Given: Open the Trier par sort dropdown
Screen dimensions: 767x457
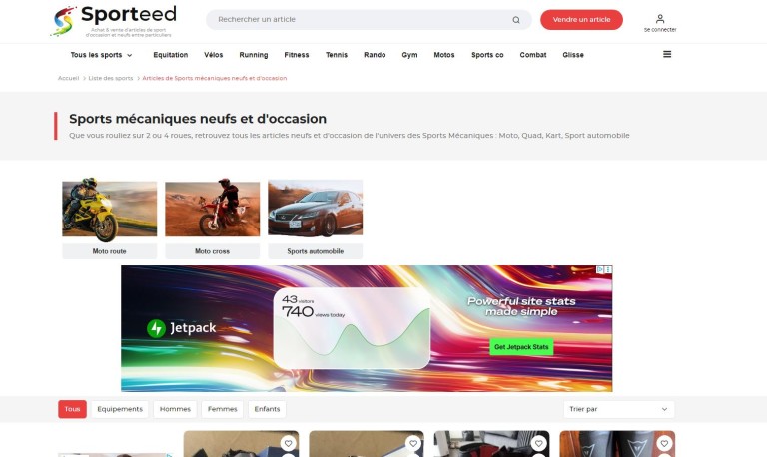Looking at the screenshot, I should tap(619, 409).
